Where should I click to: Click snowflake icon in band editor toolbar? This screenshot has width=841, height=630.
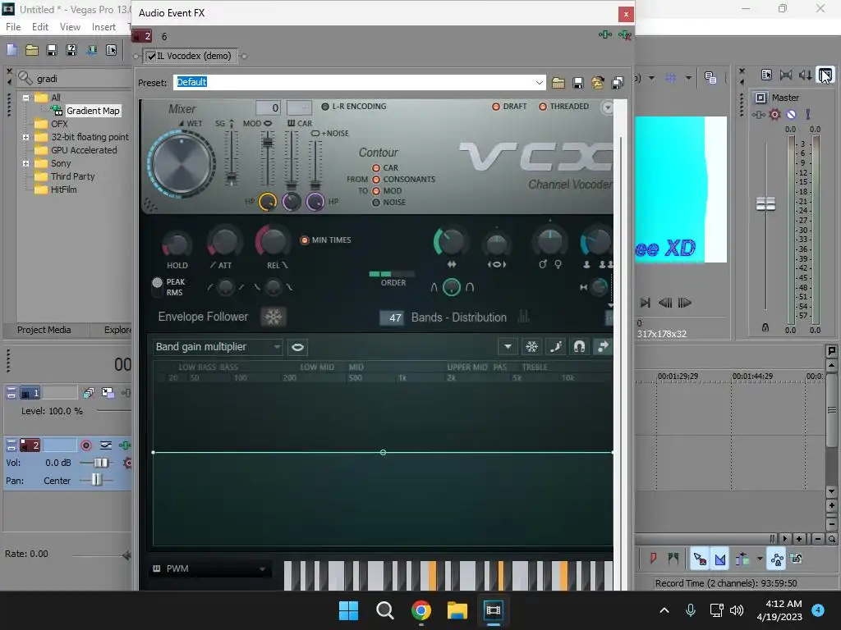click(531, 347)
